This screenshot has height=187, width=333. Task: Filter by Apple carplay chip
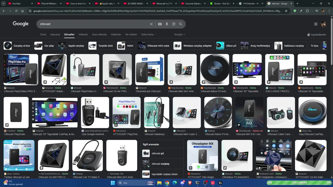point(72,46)
